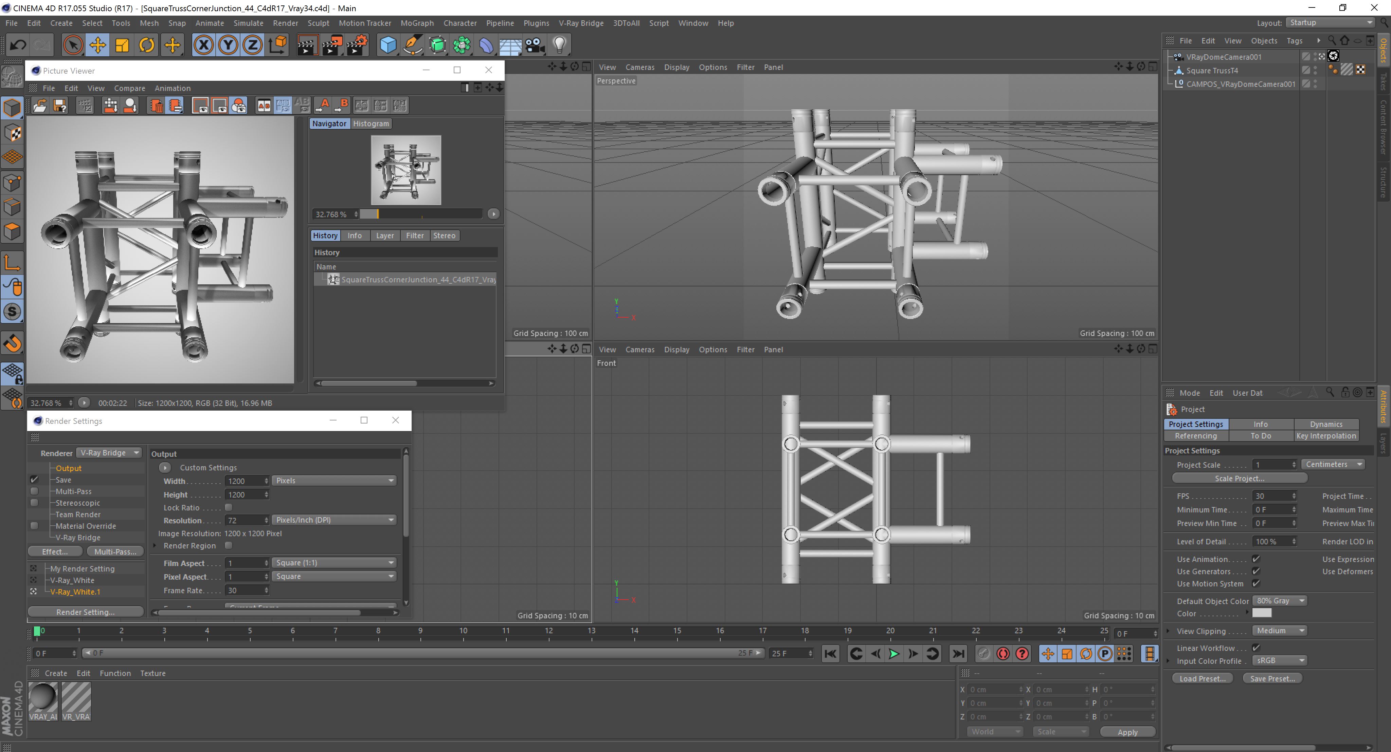Open the Renderer V-Ray Bridge dropdown
This screenshot has width=1391, height=752.
point(109,453)
